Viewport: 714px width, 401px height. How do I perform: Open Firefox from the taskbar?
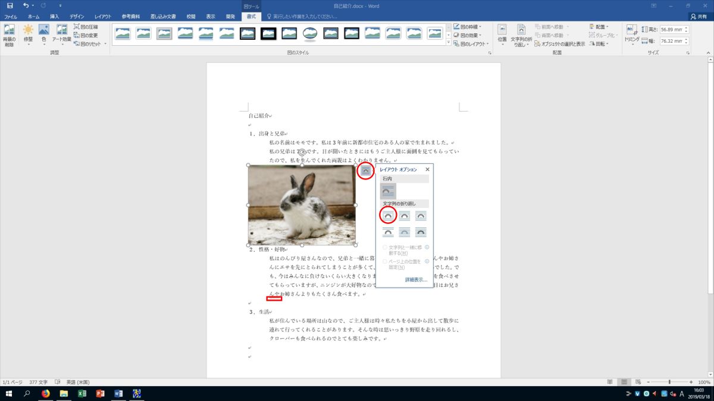tap(46, 393)
